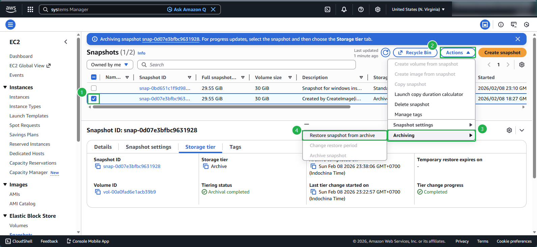Open Console Mobile App footer link
This screenshot has height=247, width=537.
click(x=88, y=241)
